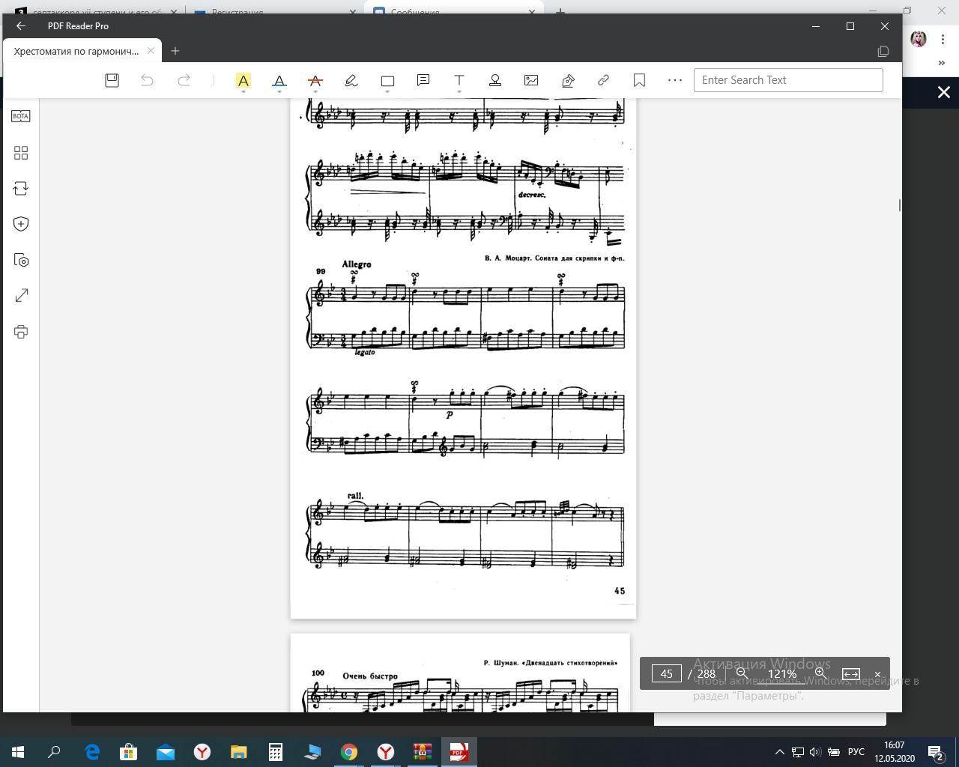Open the shield security tool in sidebar
Image resolution: width=959 pixels, height=767 pixels.
click(x=21, y=224)
